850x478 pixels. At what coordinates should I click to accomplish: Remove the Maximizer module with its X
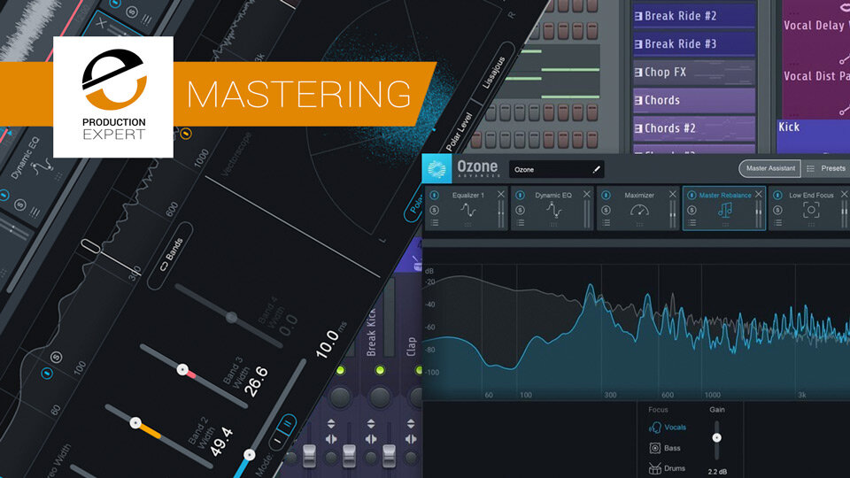pos(672,194)
